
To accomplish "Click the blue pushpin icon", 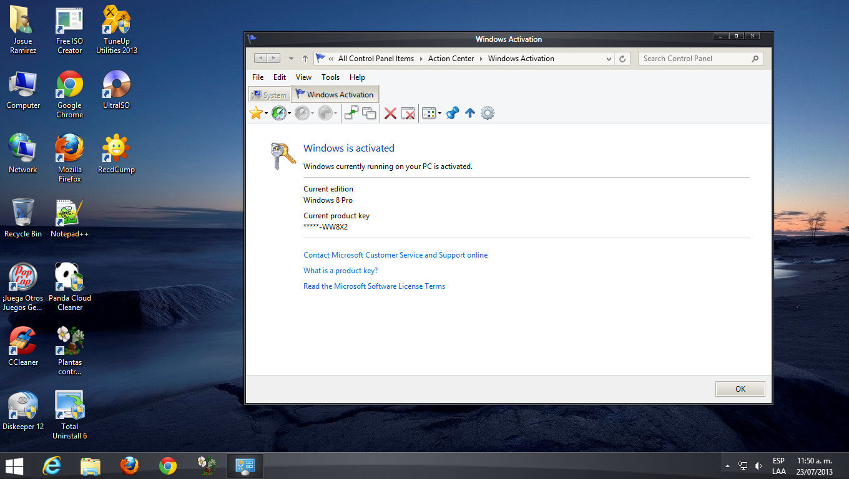I will click(453, 113).
